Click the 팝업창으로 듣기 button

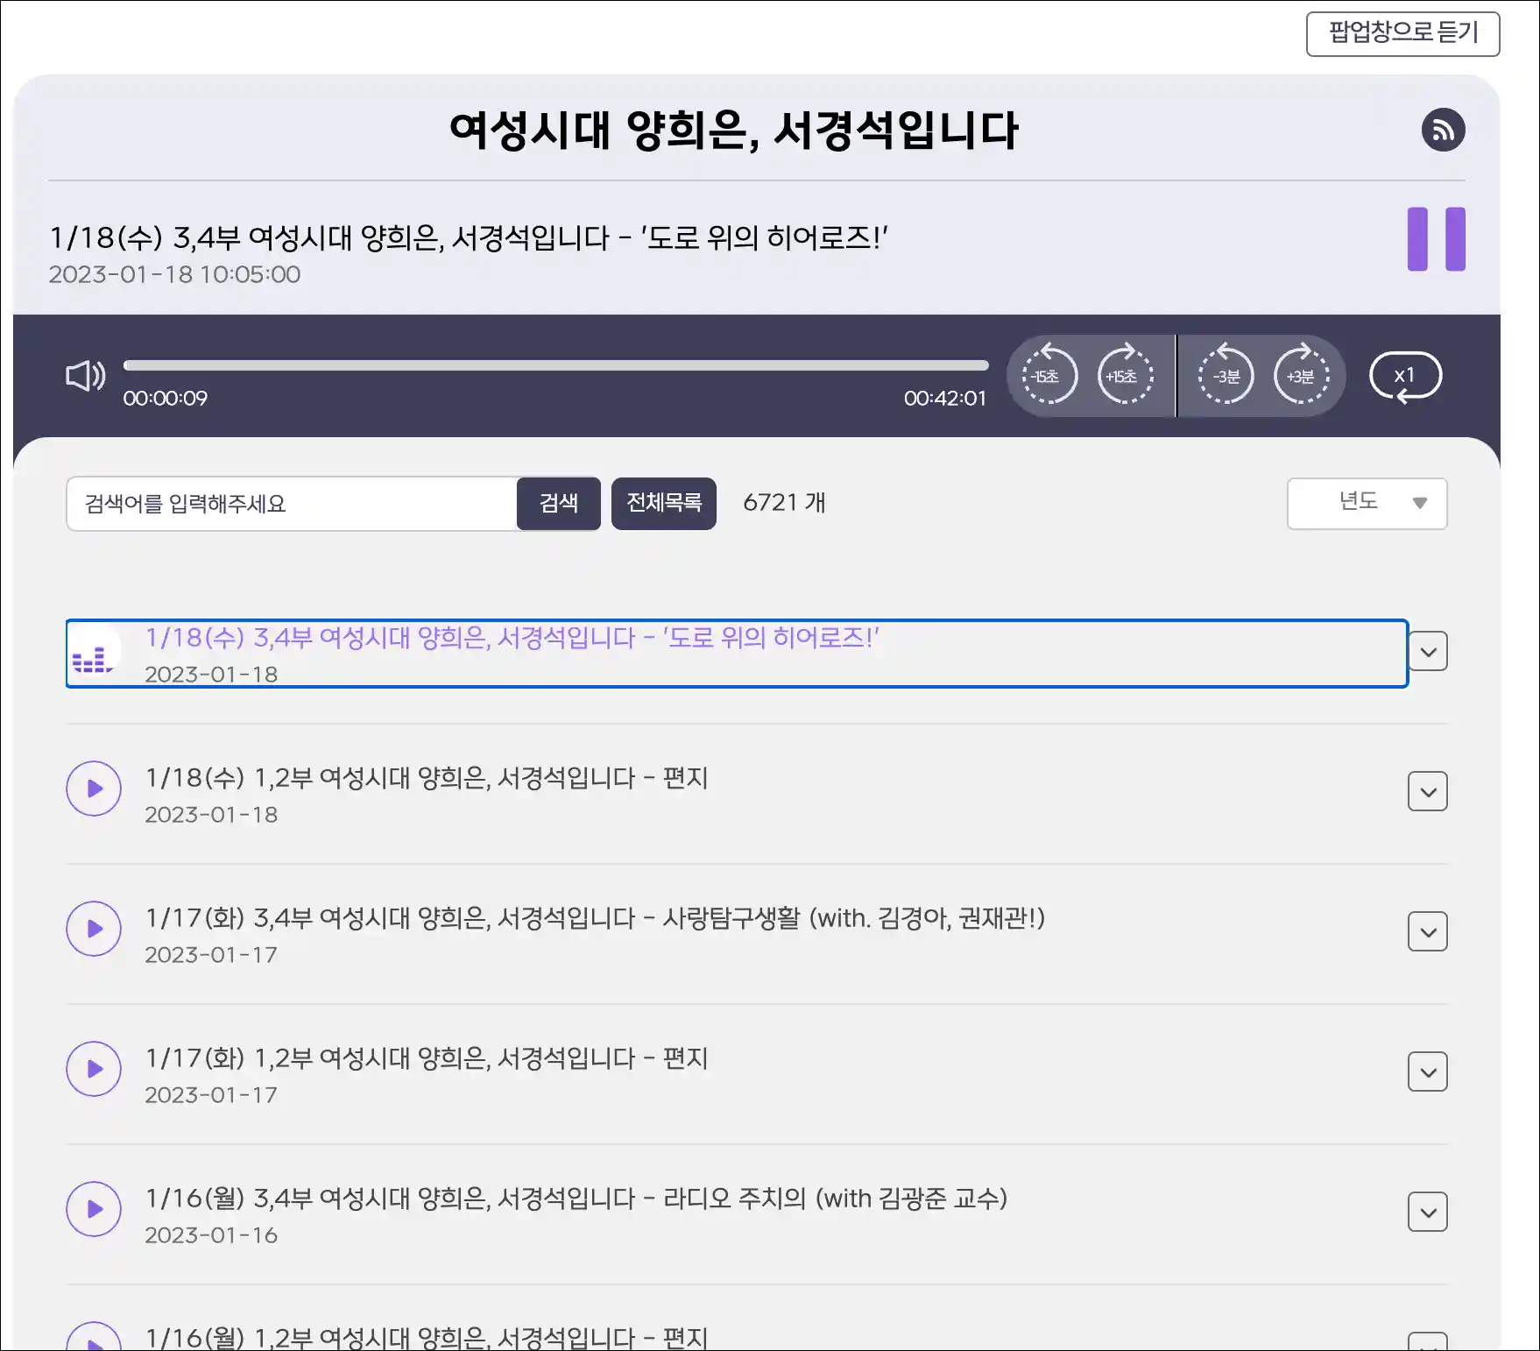pos(1402,33)
